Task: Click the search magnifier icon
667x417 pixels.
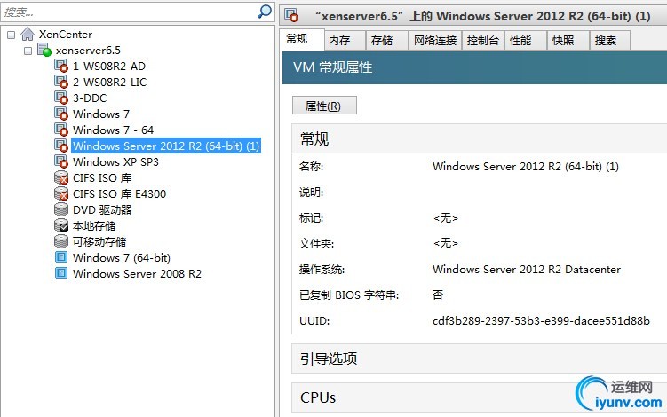Action: click(x=265, y=12)
